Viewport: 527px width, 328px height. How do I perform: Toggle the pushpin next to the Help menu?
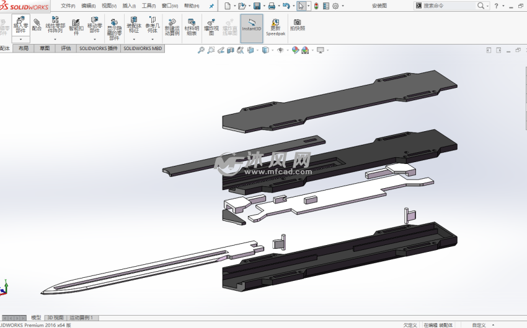pos(211,6)
